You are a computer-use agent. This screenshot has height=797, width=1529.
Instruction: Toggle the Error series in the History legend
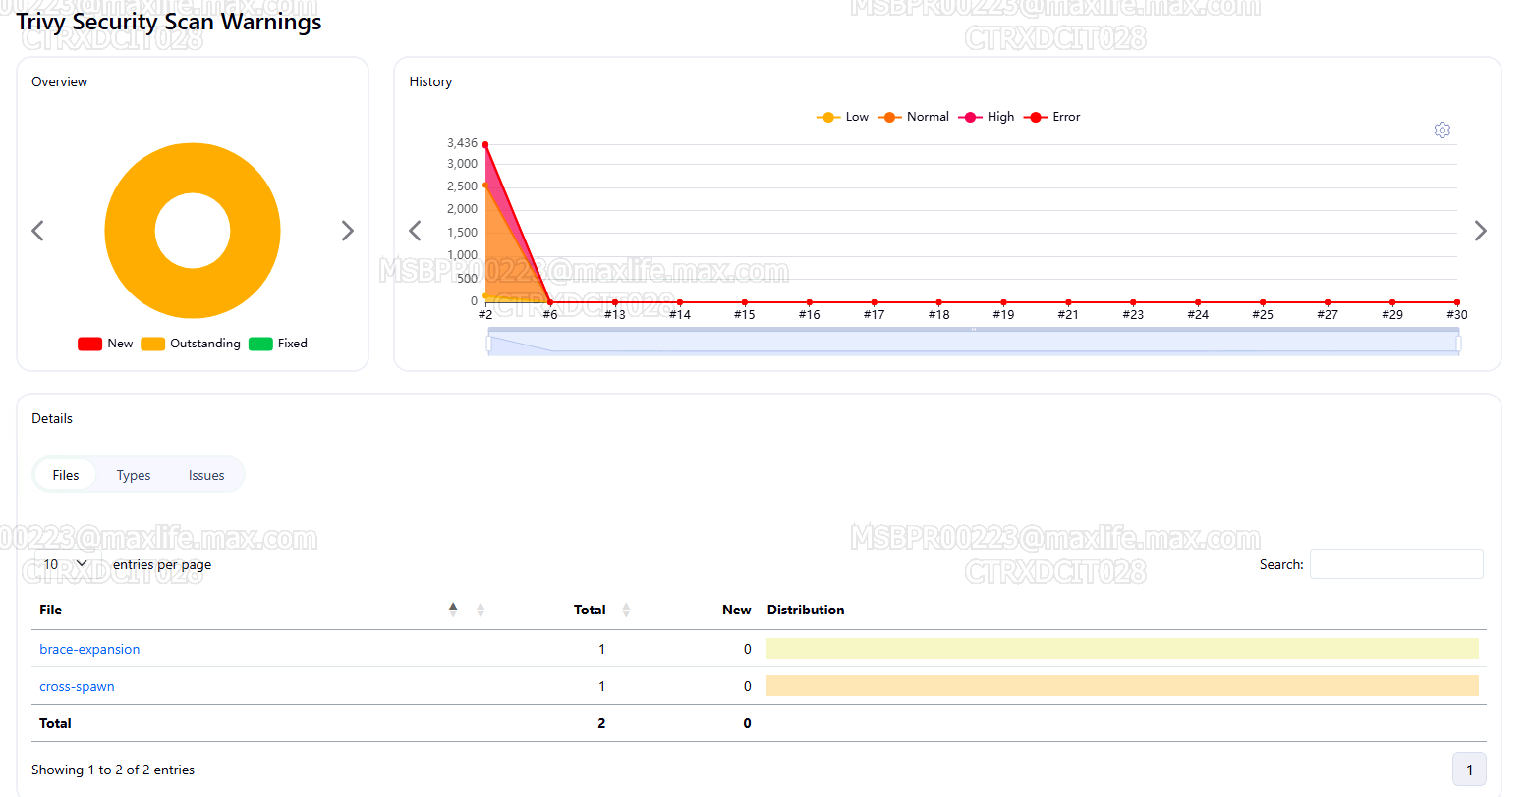1051,116
